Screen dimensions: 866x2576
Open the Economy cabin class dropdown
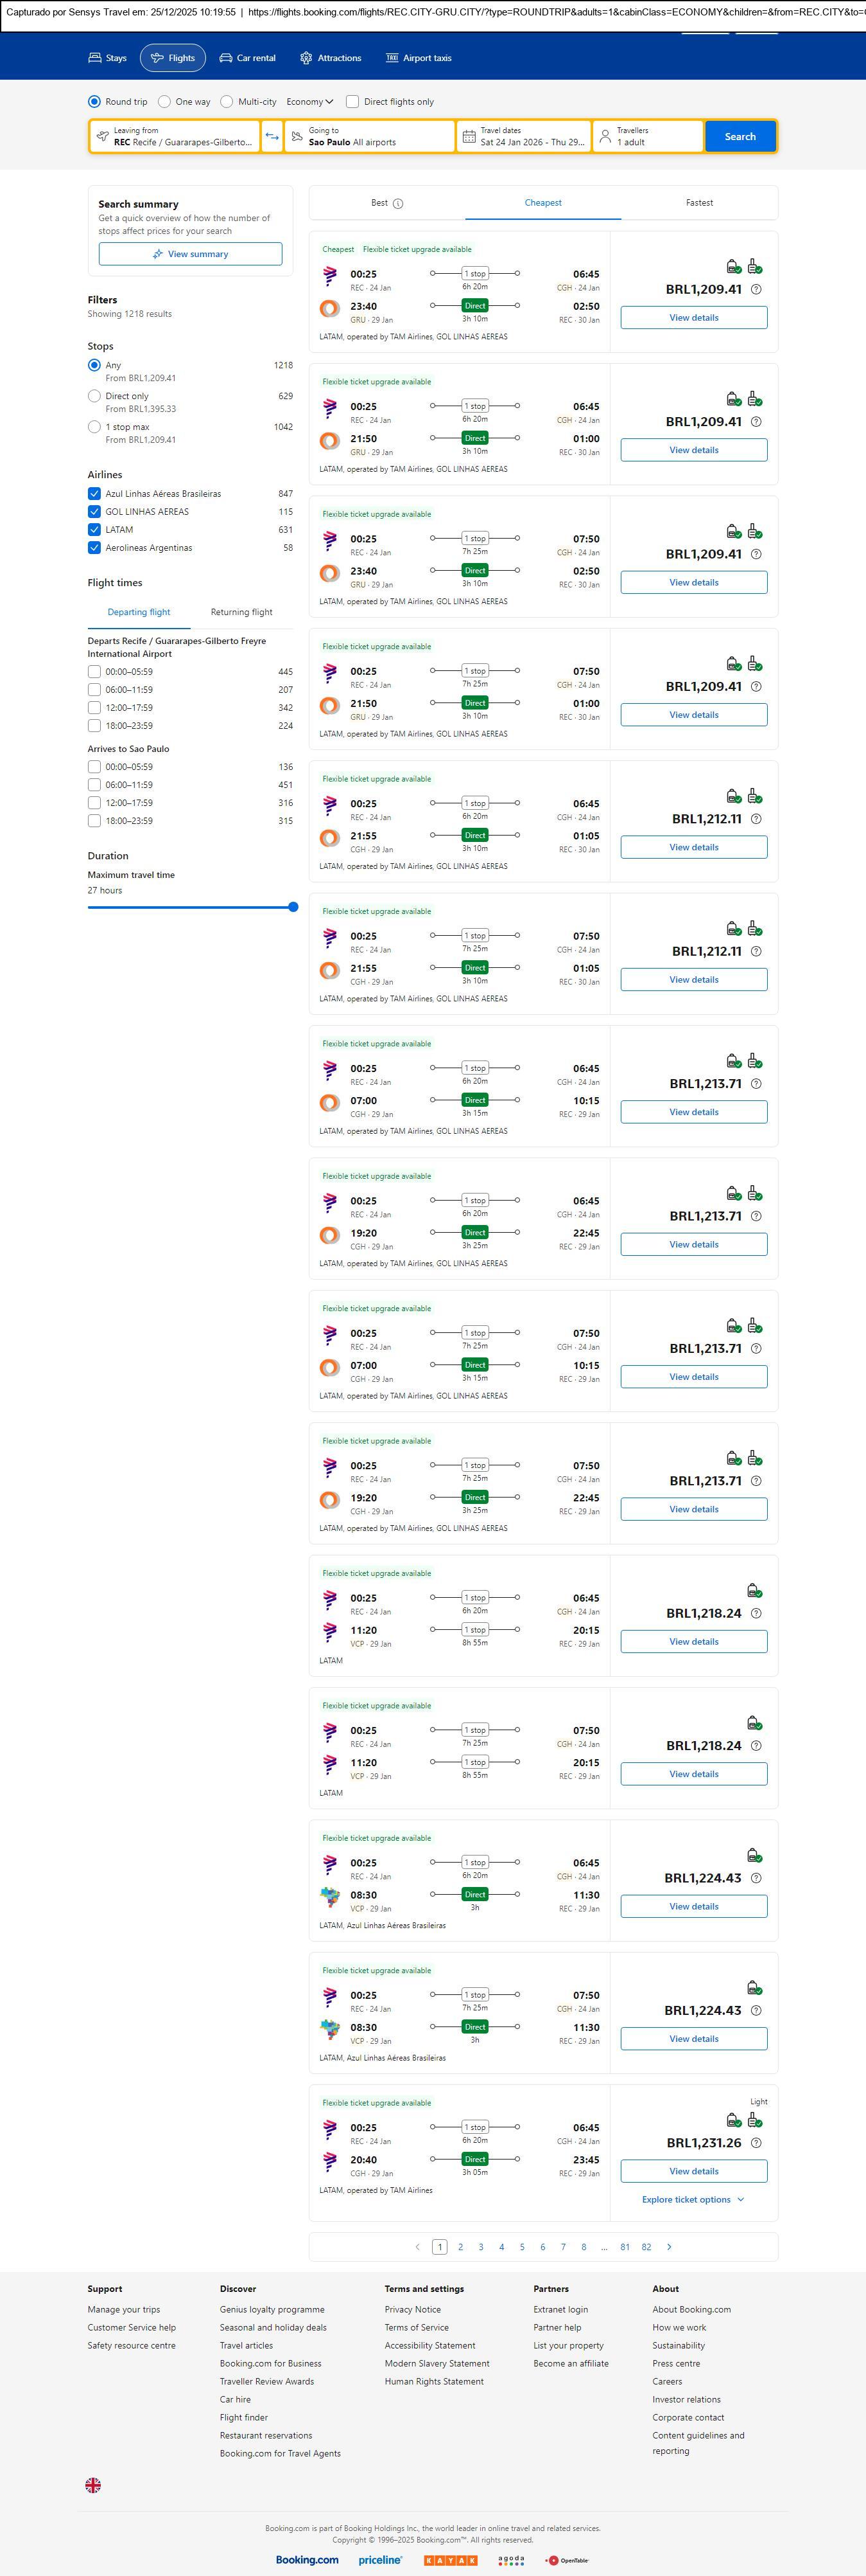point(309,102)
